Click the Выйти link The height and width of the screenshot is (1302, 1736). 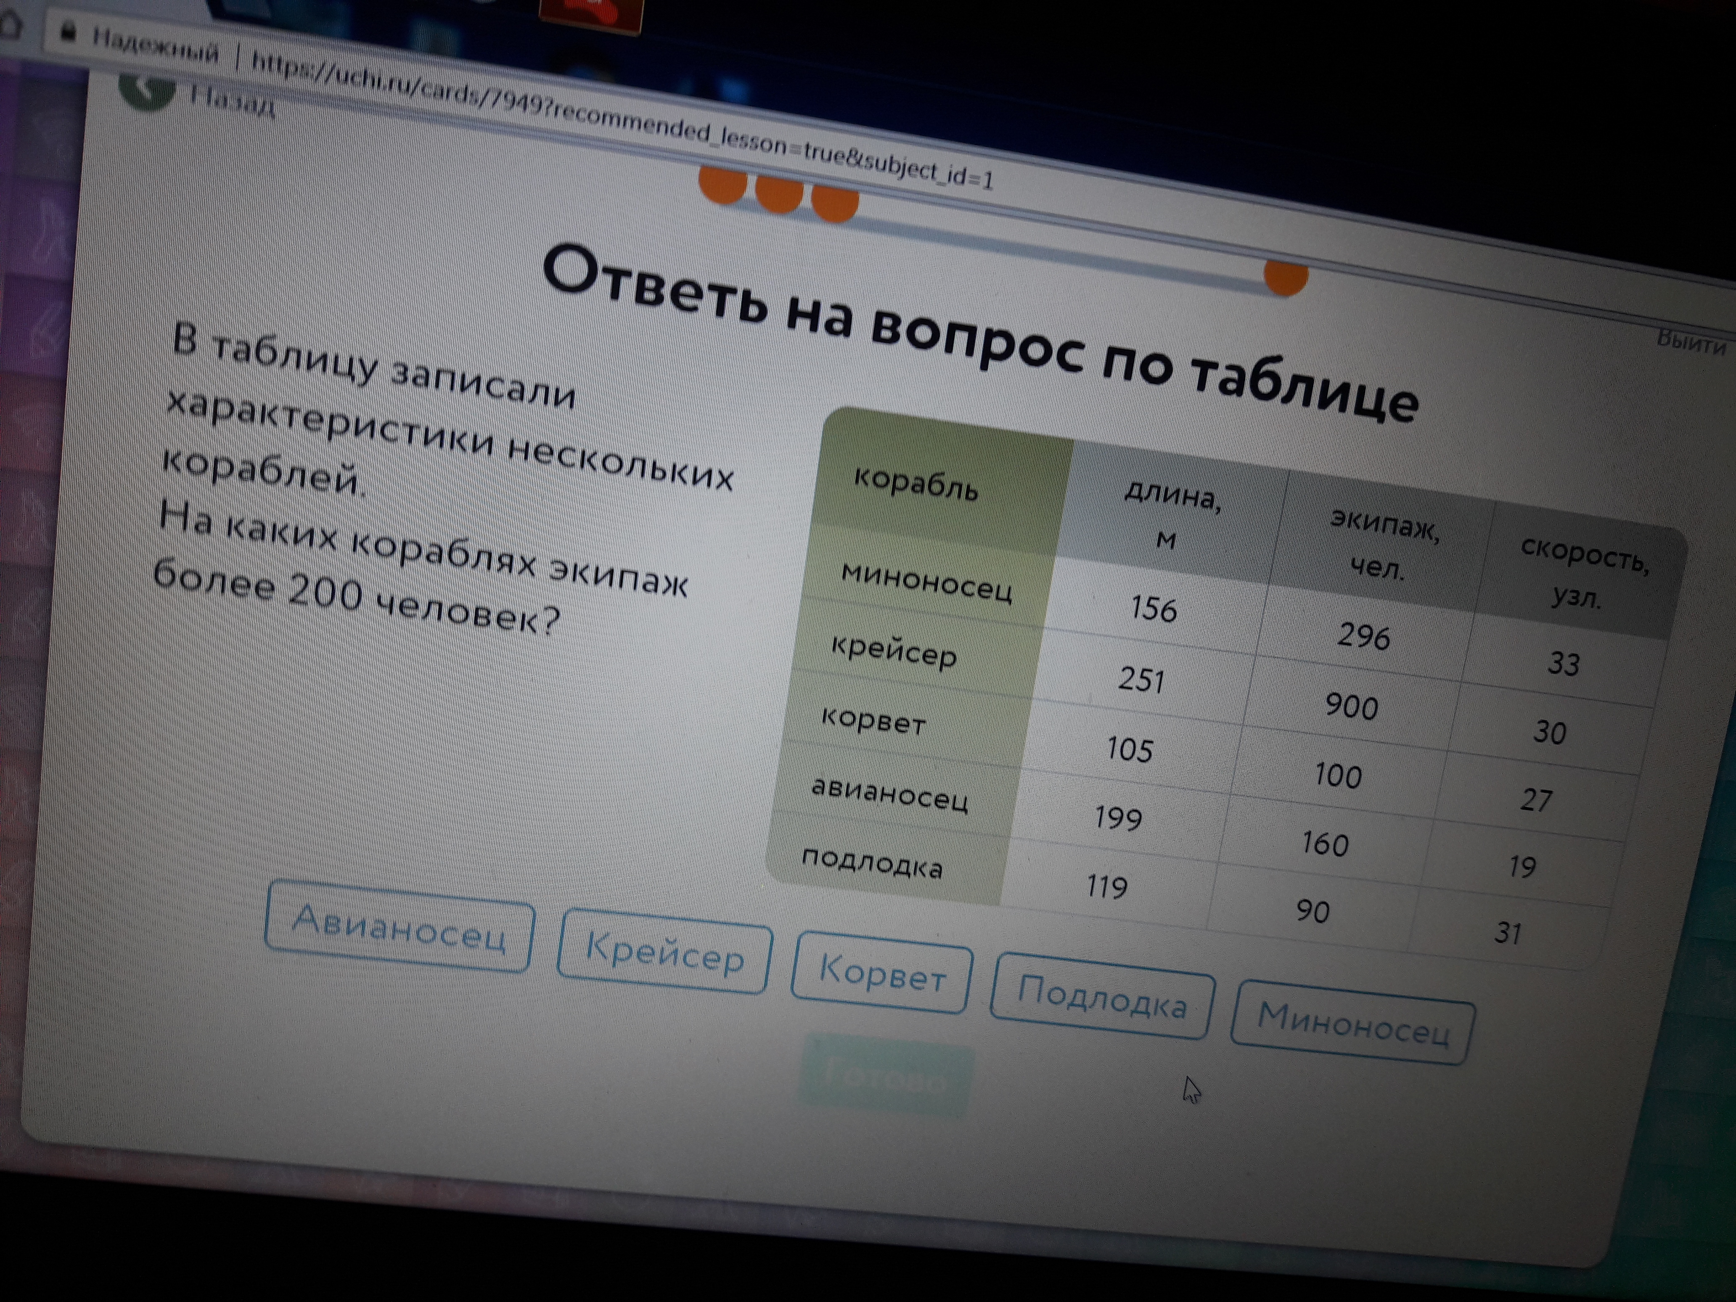[x=1691, y=342]
